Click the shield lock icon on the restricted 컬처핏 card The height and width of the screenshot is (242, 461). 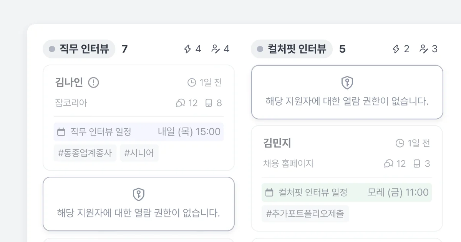click(x=347, y=82)
